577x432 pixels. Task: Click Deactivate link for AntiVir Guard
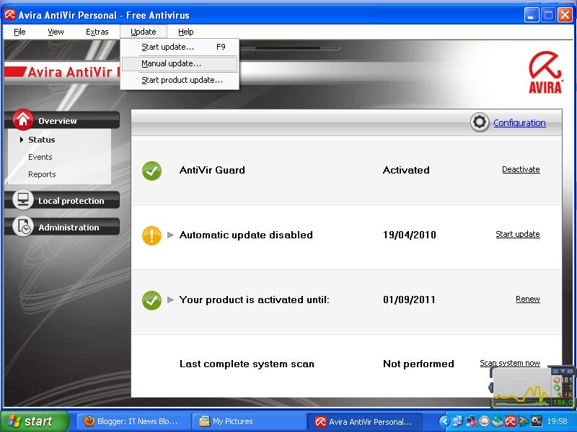(521, 169)
